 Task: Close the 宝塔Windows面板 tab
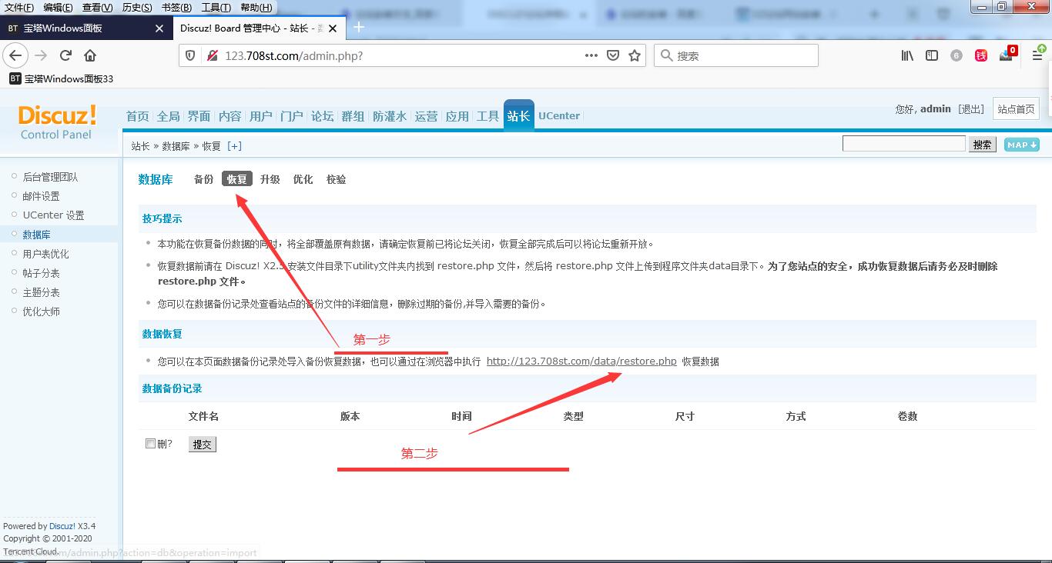(x=159, y=28)
